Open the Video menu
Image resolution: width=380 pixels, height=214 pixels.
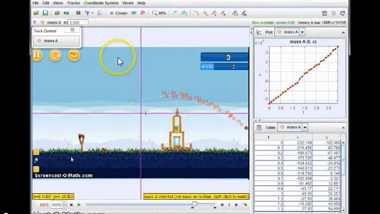58,3
